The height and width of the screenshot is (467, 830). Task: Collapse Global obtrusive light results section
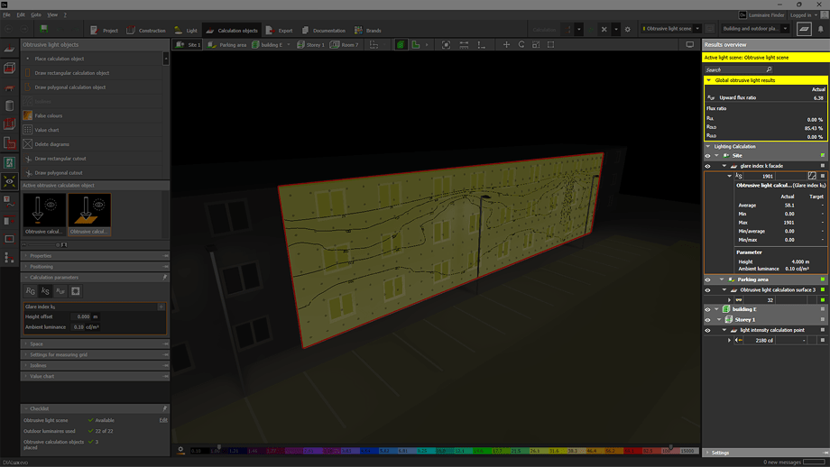coord(709,80)
